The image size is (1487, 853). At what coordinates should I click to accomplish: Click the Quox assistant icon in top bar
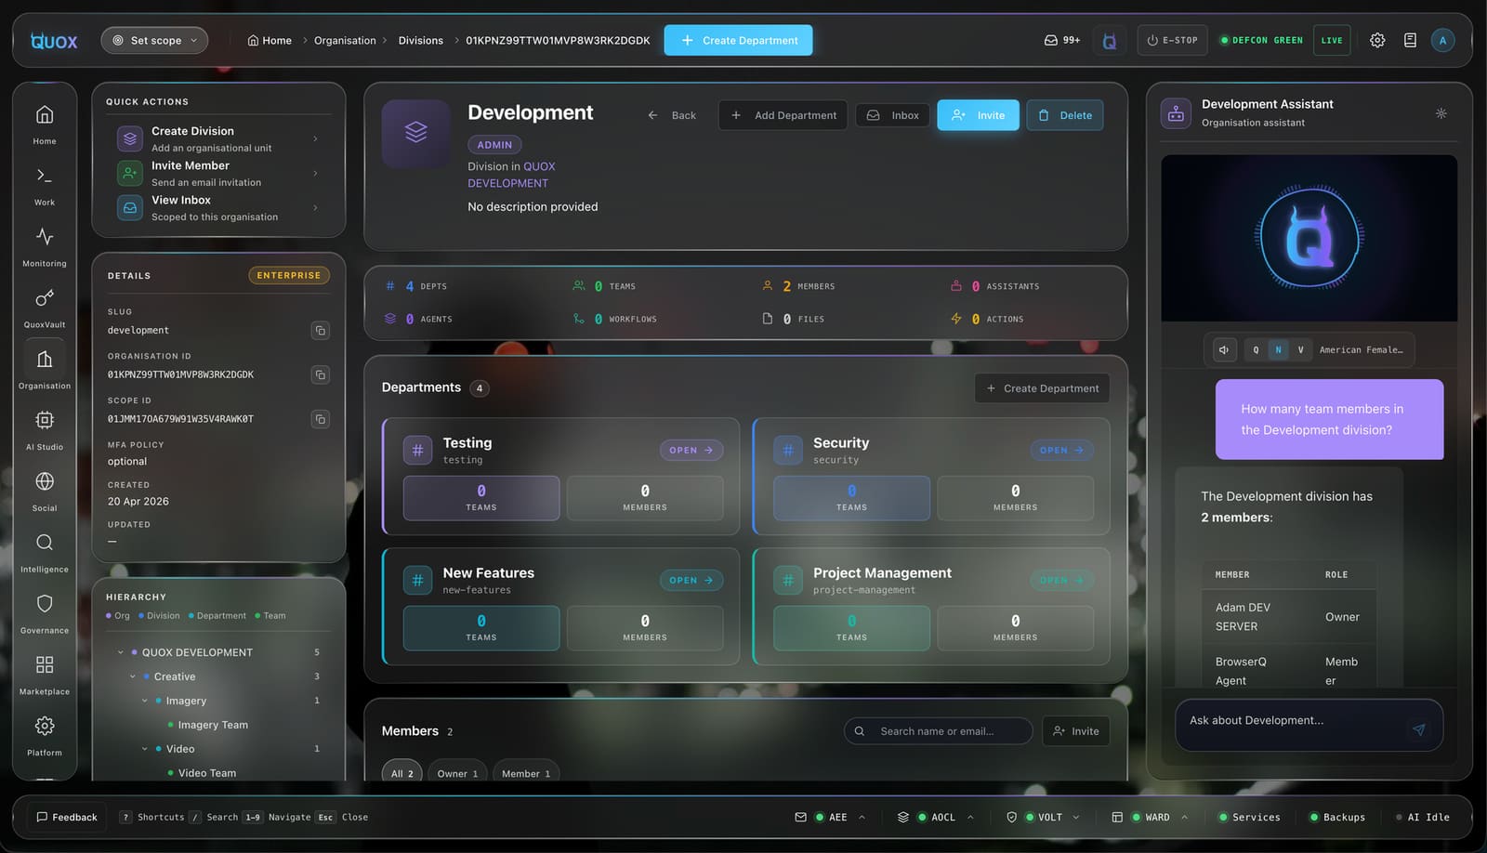coord(1110,41)
